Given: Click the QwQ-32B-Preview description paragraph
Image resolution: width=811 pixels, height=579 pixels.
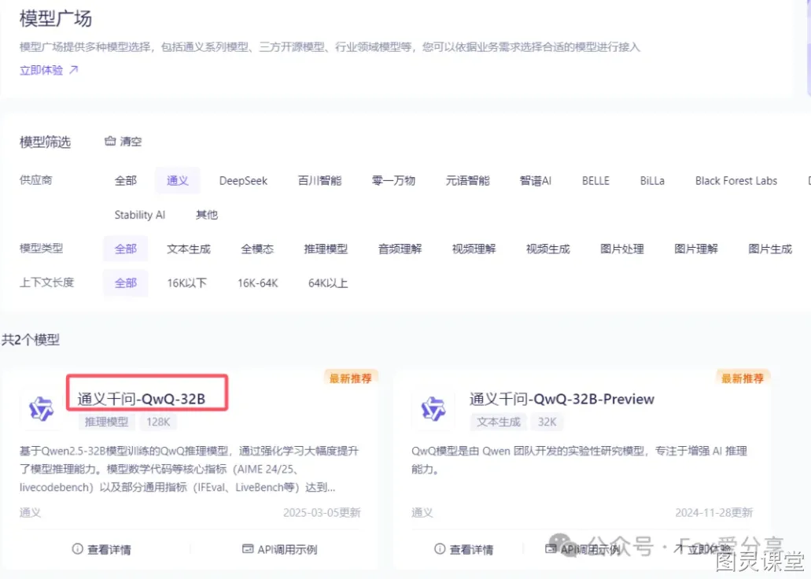Looking at the screenshot, I should coord(579,460).
